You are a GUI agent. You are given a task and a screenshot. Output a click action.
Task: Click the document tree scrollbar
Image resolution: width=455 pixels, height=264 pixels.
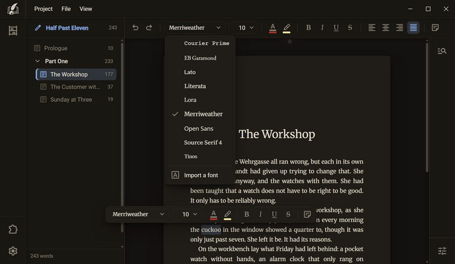[x=122, y=137]
